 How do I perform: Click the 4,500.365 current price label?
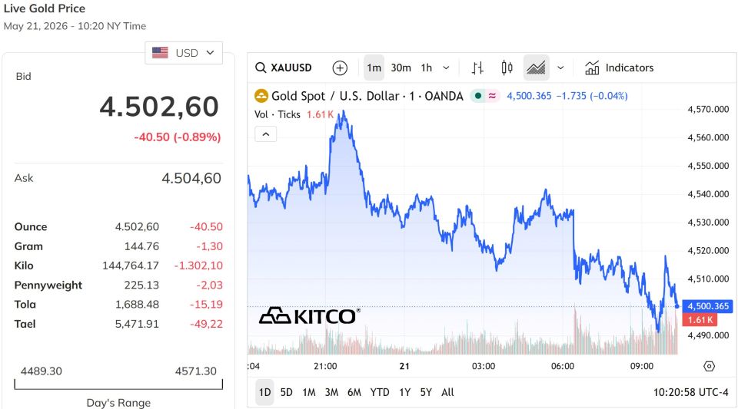(708, 306)
